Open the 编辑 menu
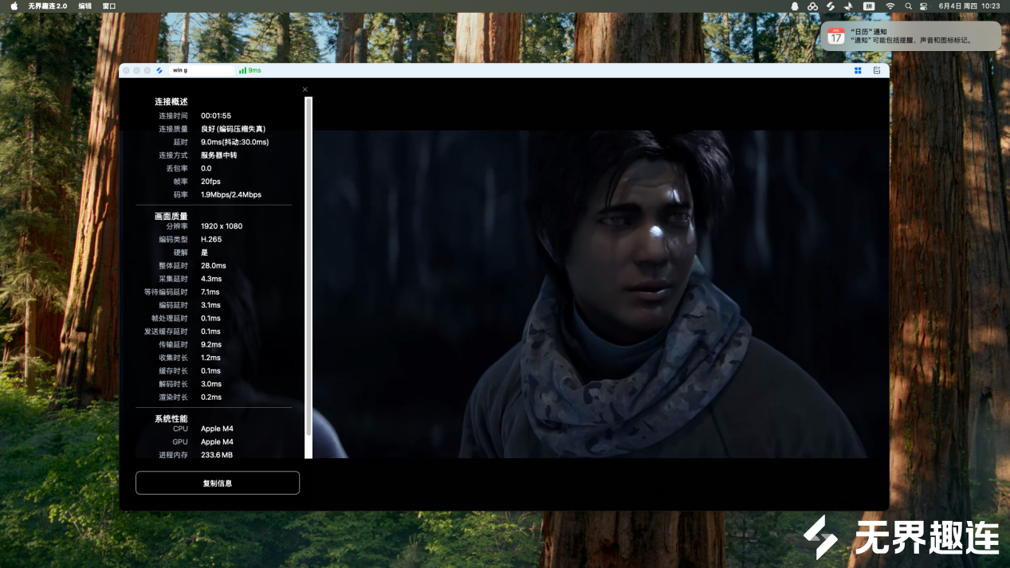The width and height of the screenshot is (1010, 568). point(85,6)
